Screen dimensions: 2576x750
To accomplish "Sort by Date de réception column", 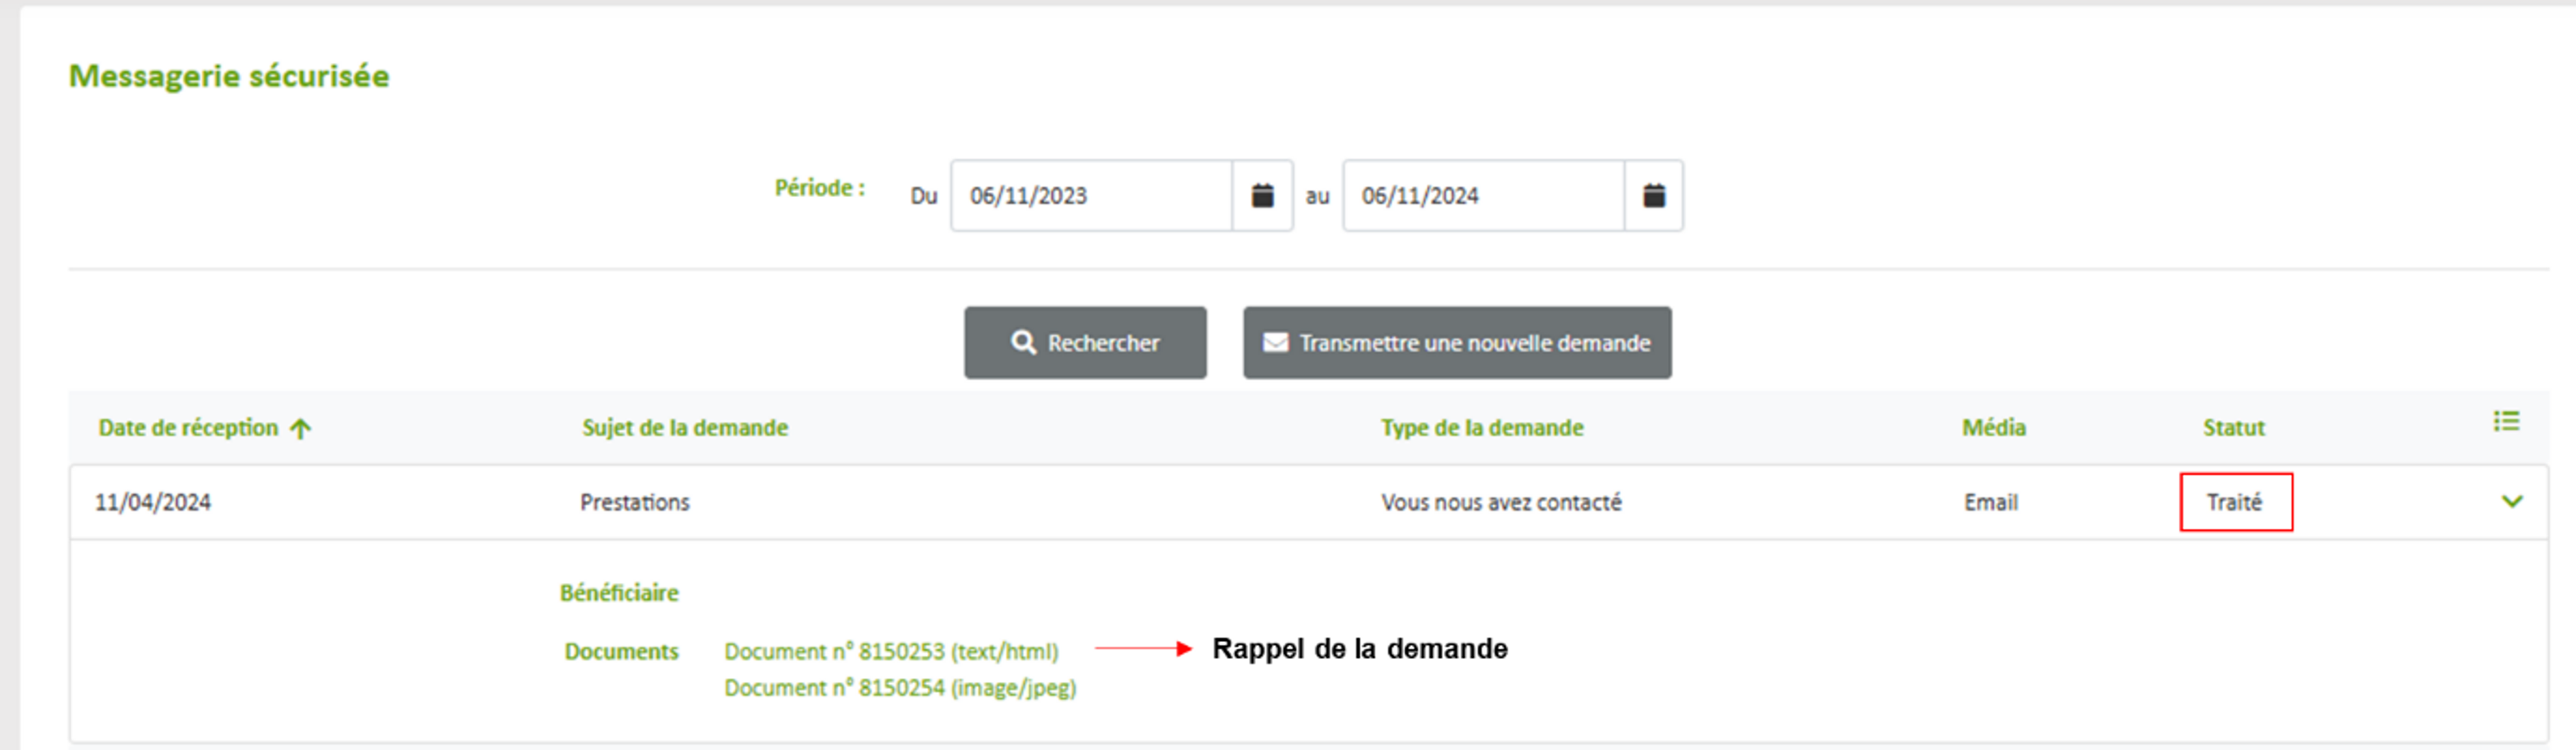I will [x=188, y=428].
